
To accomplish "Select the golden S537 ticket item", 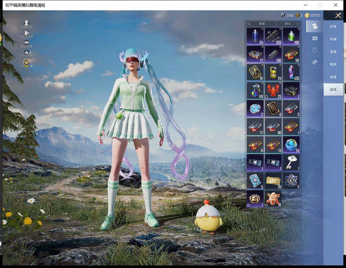I will pos(273,181).
